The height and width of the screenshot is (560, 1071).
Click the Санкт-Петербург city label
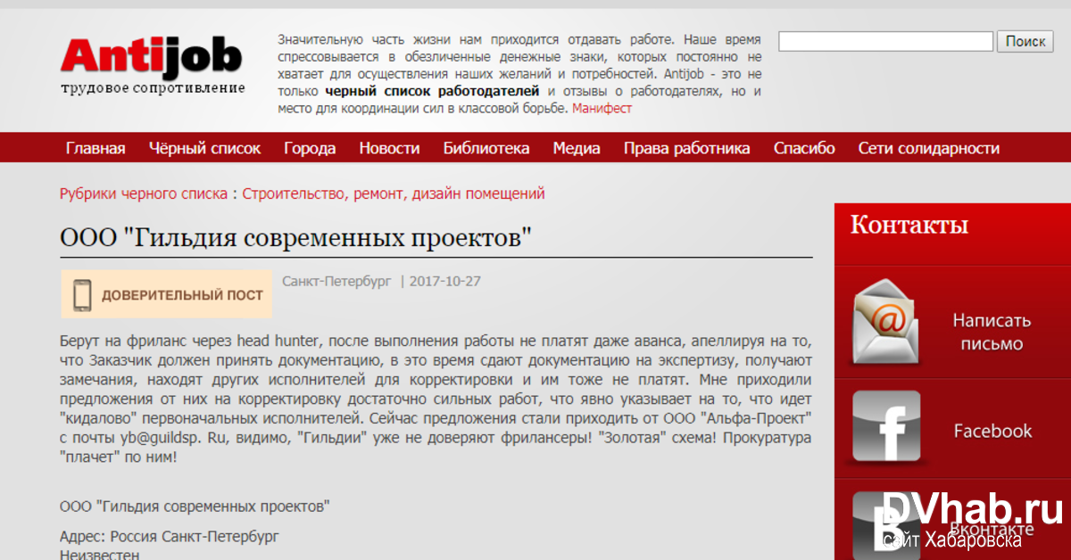click(x=336, y=281)
